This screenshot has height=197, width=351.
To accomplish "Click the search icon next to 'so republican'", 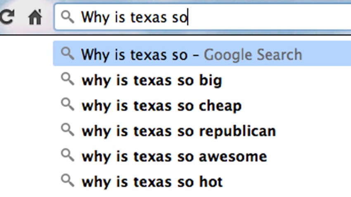I will (67, 130).
